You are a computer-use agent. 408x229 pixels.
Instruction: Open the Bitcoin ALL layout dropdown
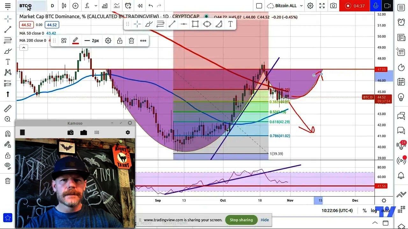(285, 6)
